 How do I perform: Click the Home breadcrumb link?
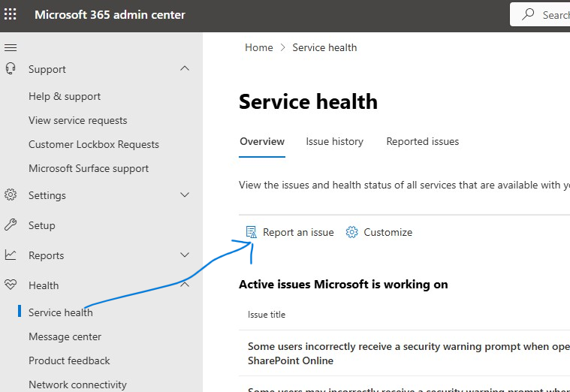click(x=259, y=47)
